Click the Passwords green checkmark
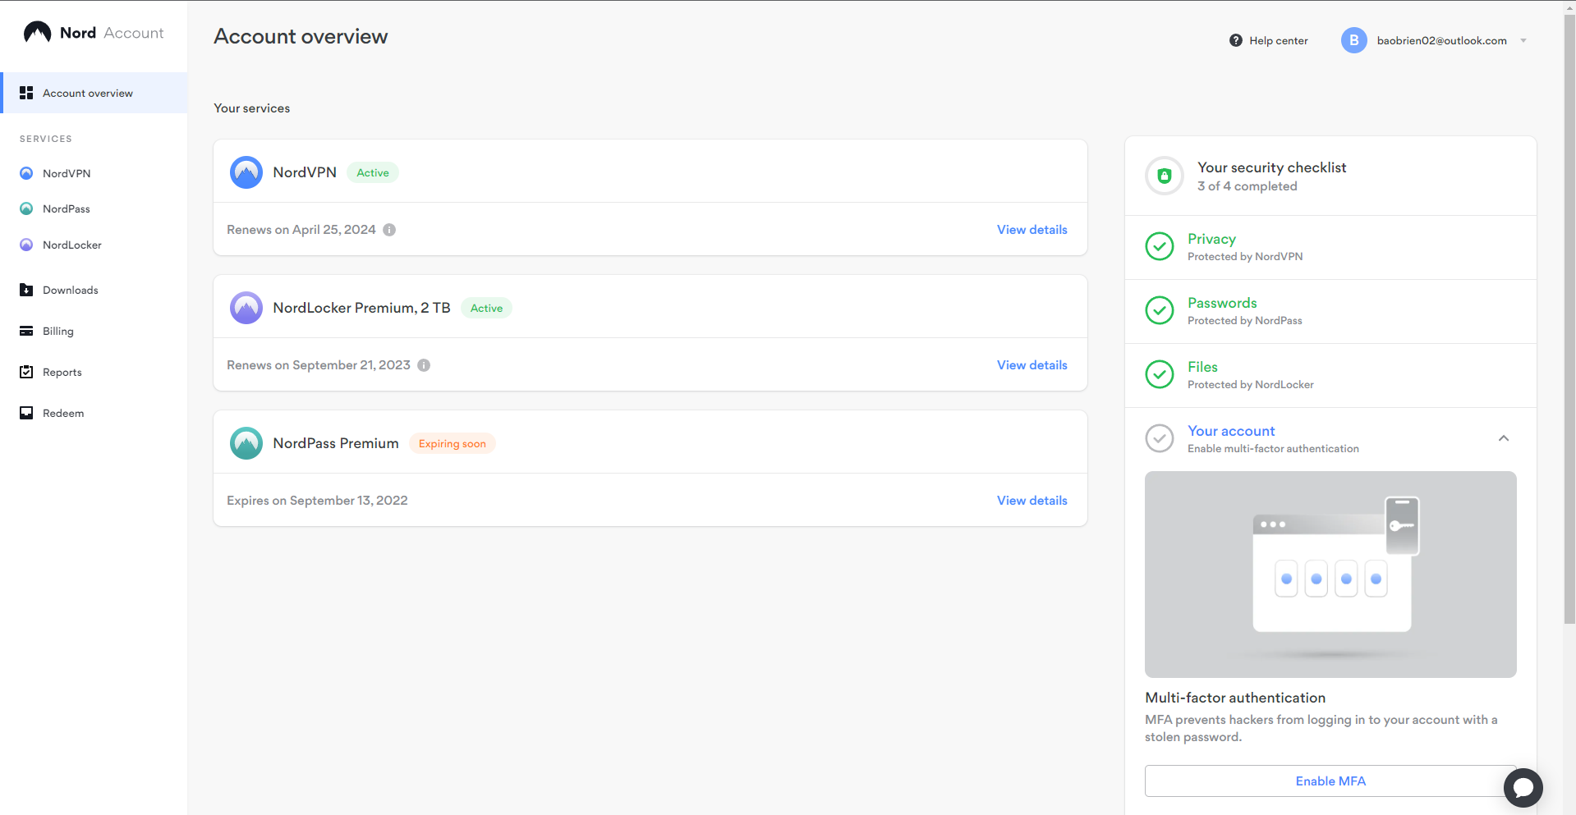Image resolution: width=1576 pixels, height=815 pixels. point(1160,310)
